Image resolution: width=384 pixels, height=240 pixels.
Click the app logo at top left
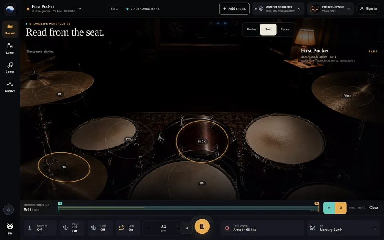[x=10, y=9]
